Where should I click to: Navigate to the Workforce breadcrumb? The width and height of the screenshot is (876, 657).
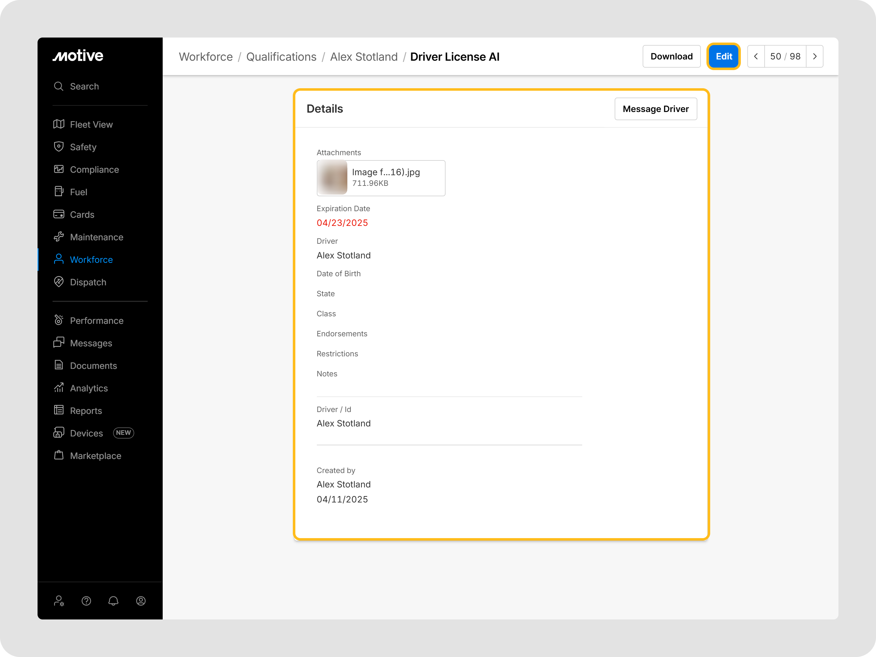tap(206, 57)
